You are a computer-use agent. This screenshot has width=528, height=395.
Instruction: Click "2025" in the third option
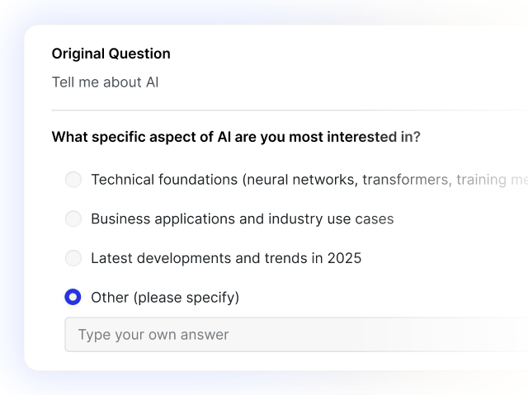(x=344, y=258)
